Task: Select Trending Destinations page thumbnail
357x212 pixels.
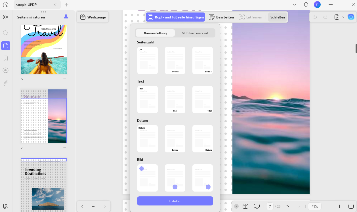Action: (44, 185)
